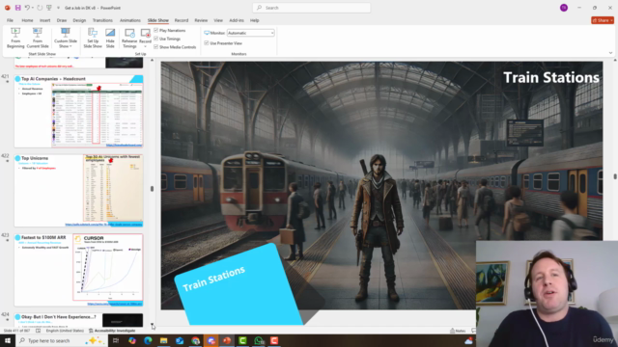Toggle Show Media Controls checkbox
Image resolution: width=618 pixels, height=347 pixels.
pos(156,47)
